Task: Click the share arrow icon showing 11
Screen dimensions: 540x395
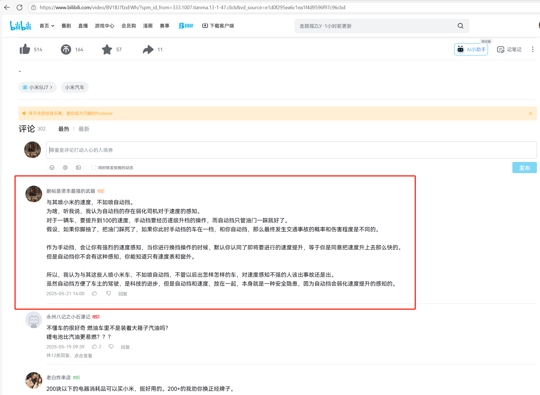Action: pyautogui.click(x=148, y=49)
